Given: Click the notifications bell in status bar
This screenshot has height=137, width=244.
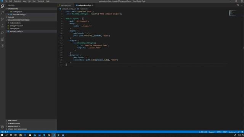Looking at the screenshot, I should tap(242, 132).
